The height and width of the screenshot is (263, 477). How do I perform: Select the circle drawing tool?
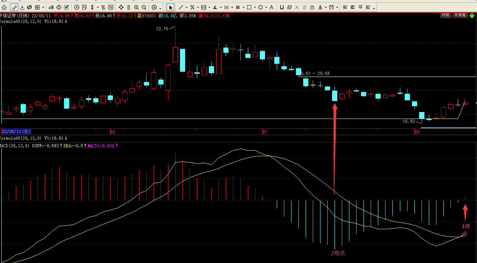[260, 7]
